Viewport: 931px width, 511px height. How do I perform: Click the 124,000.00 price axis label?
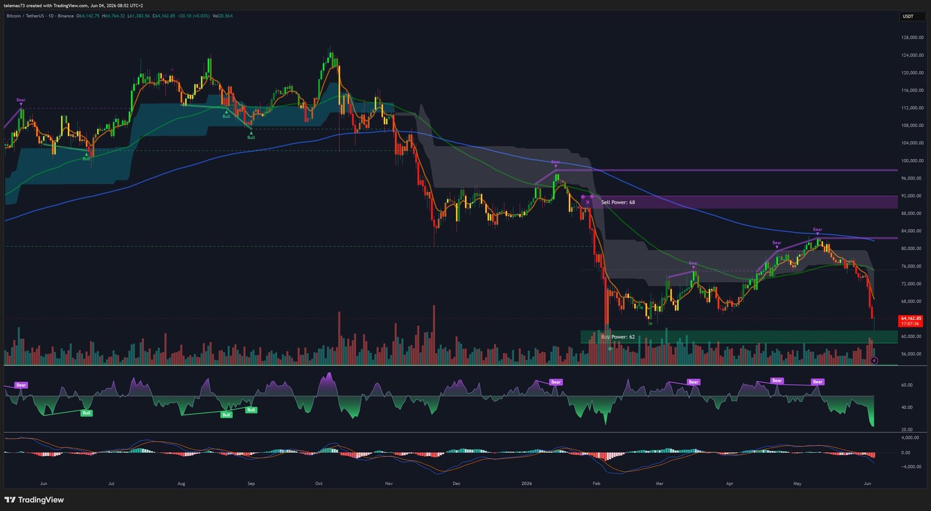(912, 55)
